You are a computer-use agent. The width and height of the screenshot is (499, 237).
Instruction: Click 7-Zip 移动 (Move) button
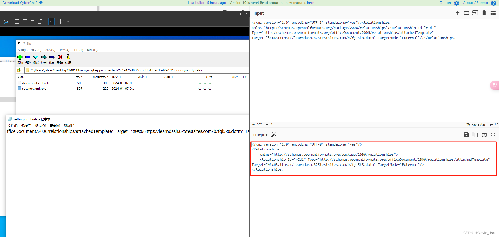click(52, 60)
